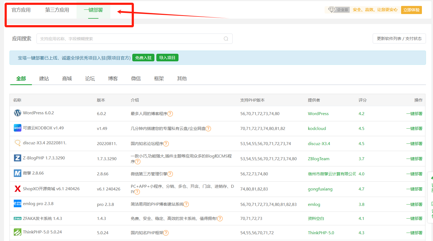Open help icon beside KODBOX description
Screen dimensions: 433x241
click(208, 129)
